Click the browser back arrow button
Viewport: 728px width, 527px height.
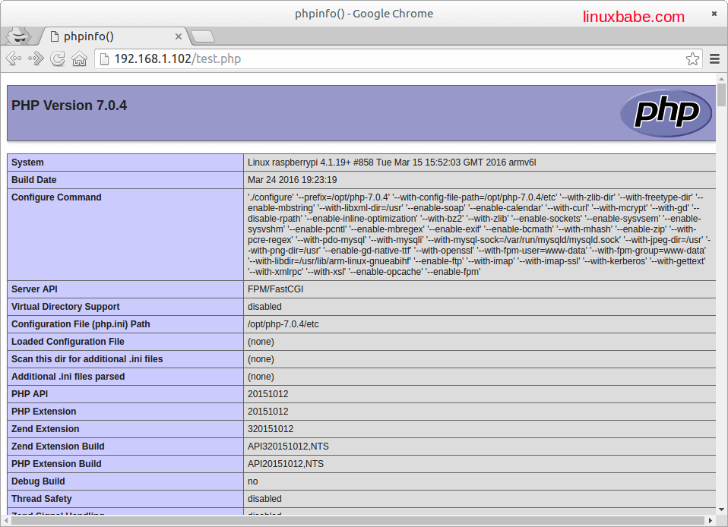[14, 58]
